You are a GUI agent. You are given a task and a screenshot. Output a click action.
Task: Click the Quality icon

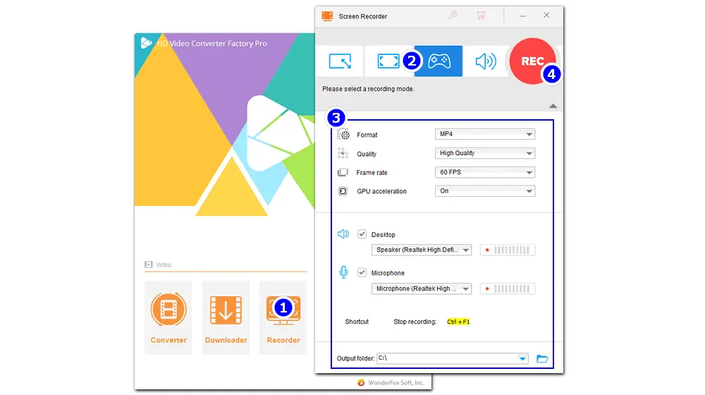click(x=343, y=153)
